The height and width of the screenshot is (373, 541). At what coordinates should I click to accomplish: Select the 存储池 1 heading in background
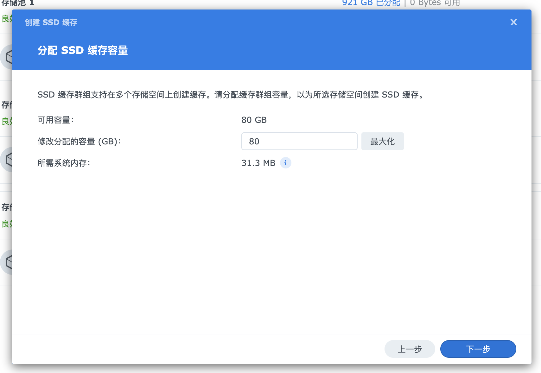18,3
